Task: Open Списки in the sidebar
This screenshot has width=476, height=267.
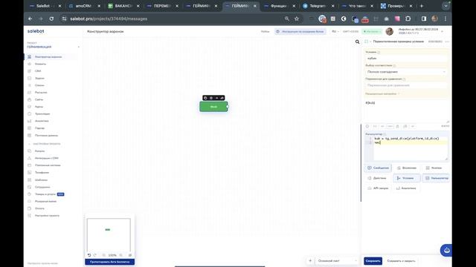Action: tap(39, 85)
